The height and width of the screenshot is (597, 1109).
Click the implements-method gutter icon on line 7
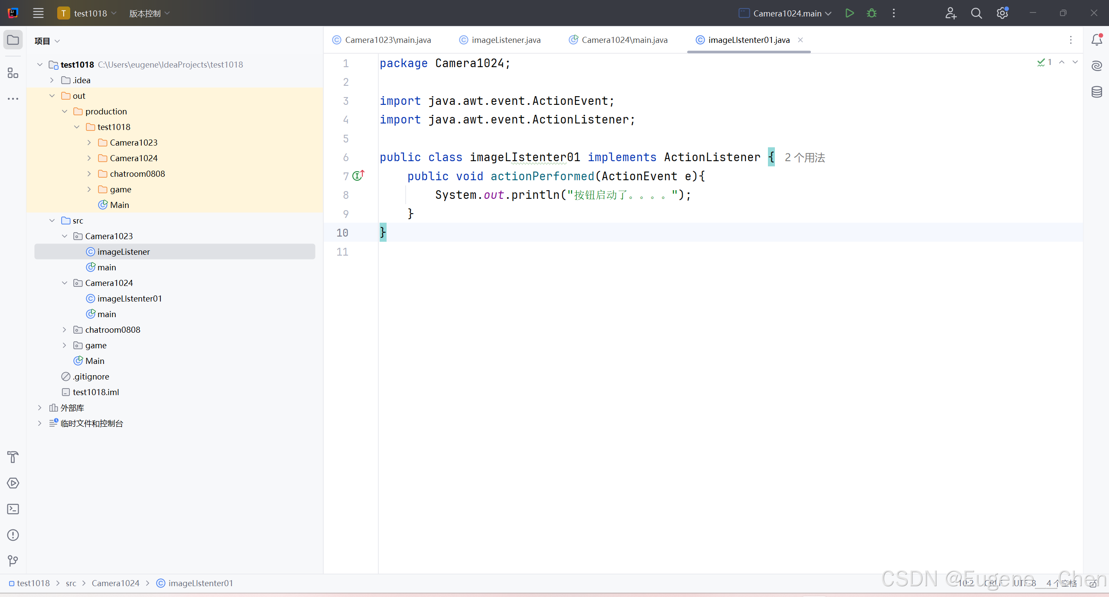358,175
